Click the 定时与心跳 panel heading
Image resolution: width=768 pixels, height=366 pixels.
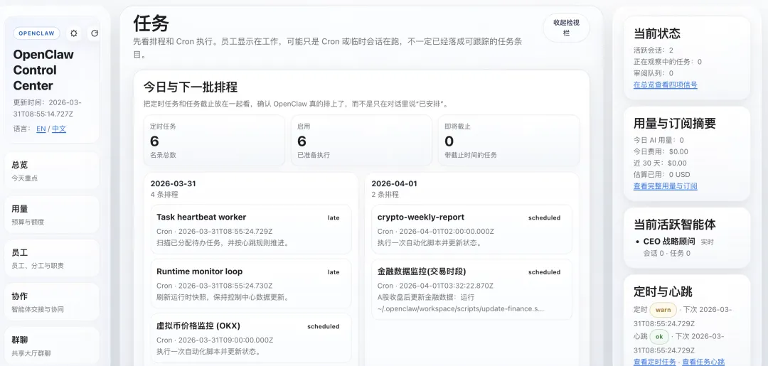pos(663,292)
